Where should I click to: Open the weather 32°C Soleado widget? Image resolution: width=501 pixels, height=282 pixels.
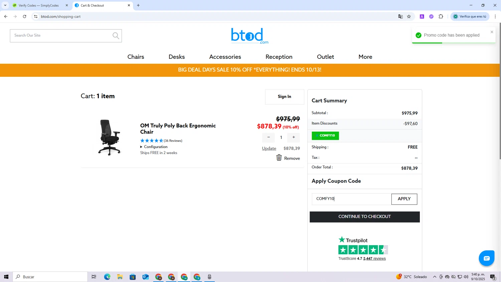tap(411, 277)
